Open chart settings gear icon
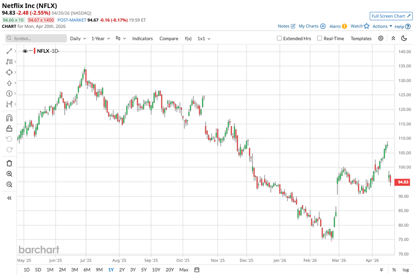This screenshot has height=277, width=415. point(380,38)
